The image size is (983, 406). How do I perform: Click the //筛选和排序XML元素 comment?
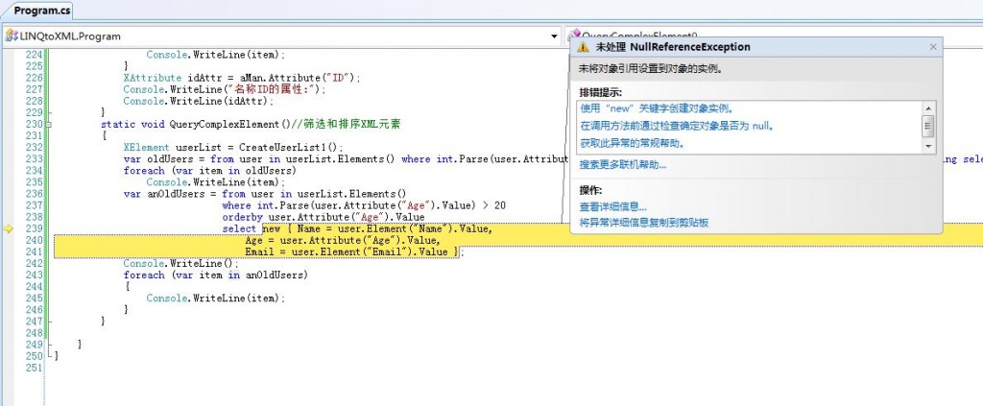(x=346, y=125)
